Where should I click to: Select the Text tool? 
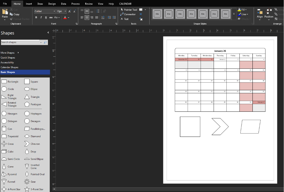click(x=127, y=19)
